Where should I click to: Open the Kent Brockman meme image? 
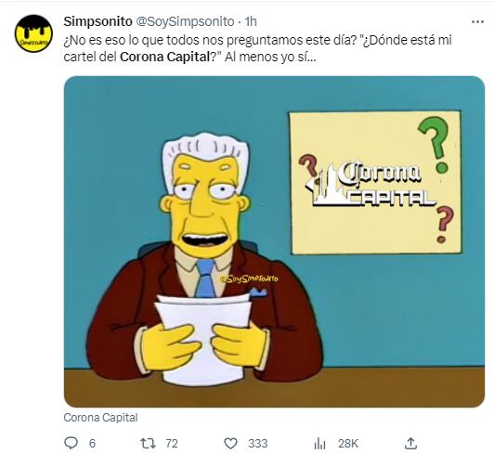[274, 241]
